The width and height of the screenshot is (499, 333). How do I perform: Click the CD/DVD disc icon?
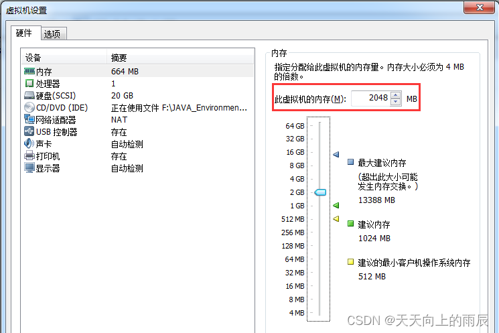[29, 107]
